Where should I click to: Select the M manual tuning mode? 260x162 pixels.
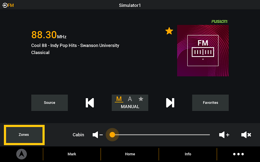[x=119, y=99]
